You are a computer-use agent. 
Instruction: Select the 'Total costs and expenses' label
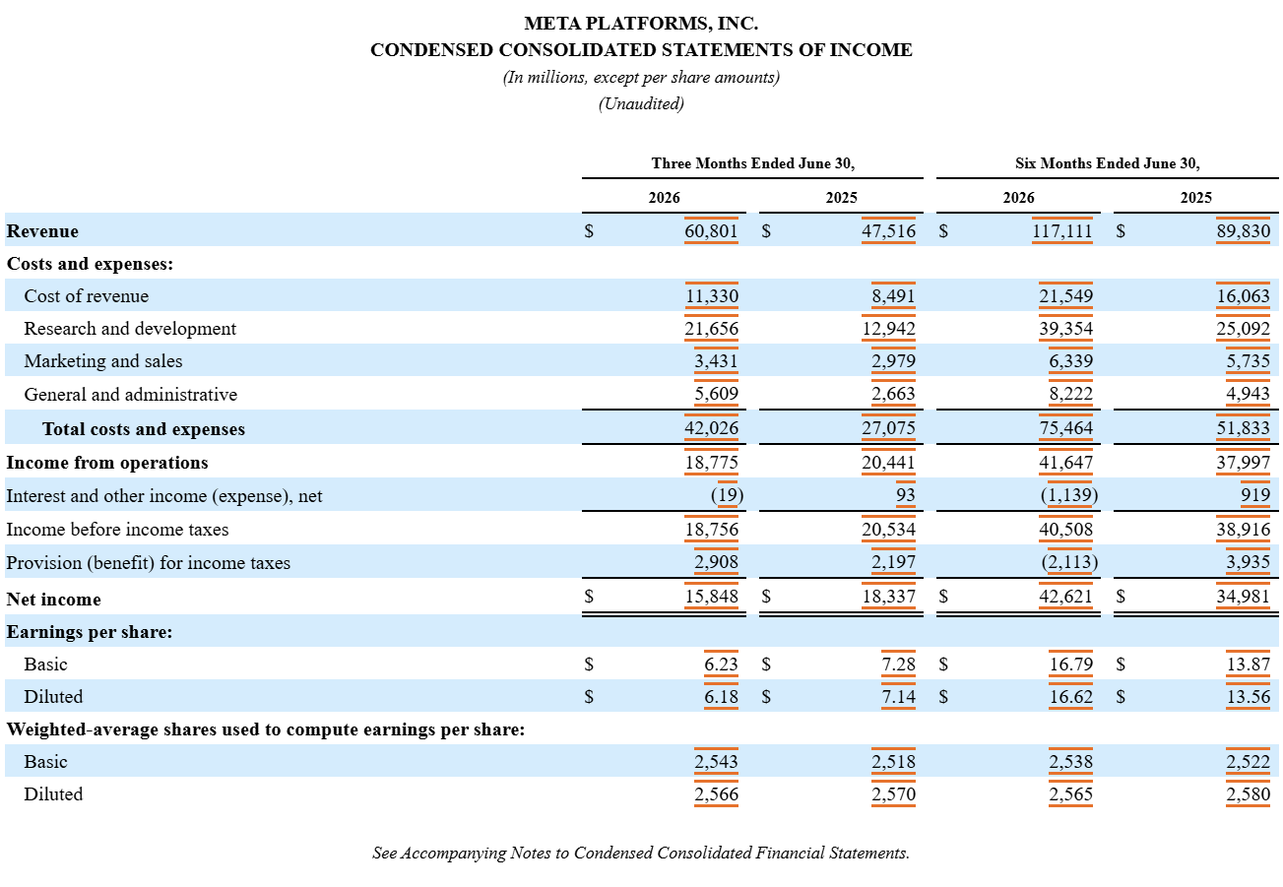[x=144, y=429]
